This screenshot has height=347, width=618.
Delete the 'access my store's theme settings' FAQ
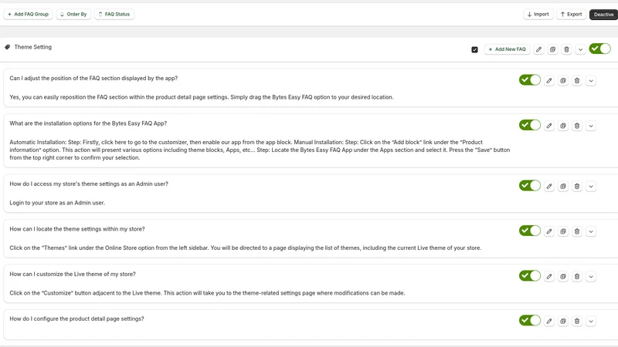[x=576, y=187]
